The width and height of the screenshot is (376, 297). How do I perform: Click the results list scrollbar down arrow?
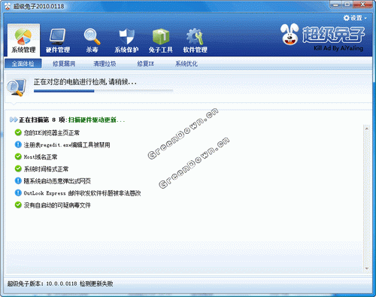pyautogui.click(x=367, y=268)
